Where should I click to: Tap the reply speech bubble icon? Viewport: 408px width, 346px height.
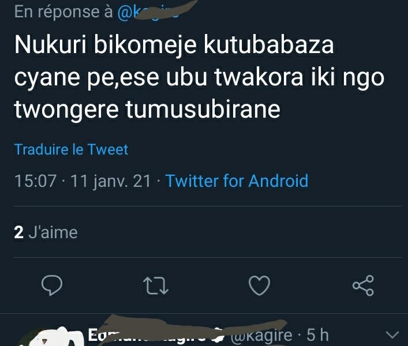click(x=52, y=285)
